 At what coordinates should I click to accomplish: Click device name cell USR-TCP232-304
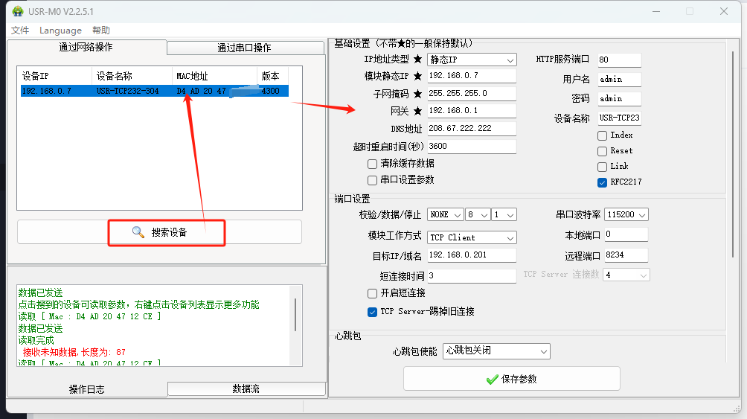click(x=128, y=91)
